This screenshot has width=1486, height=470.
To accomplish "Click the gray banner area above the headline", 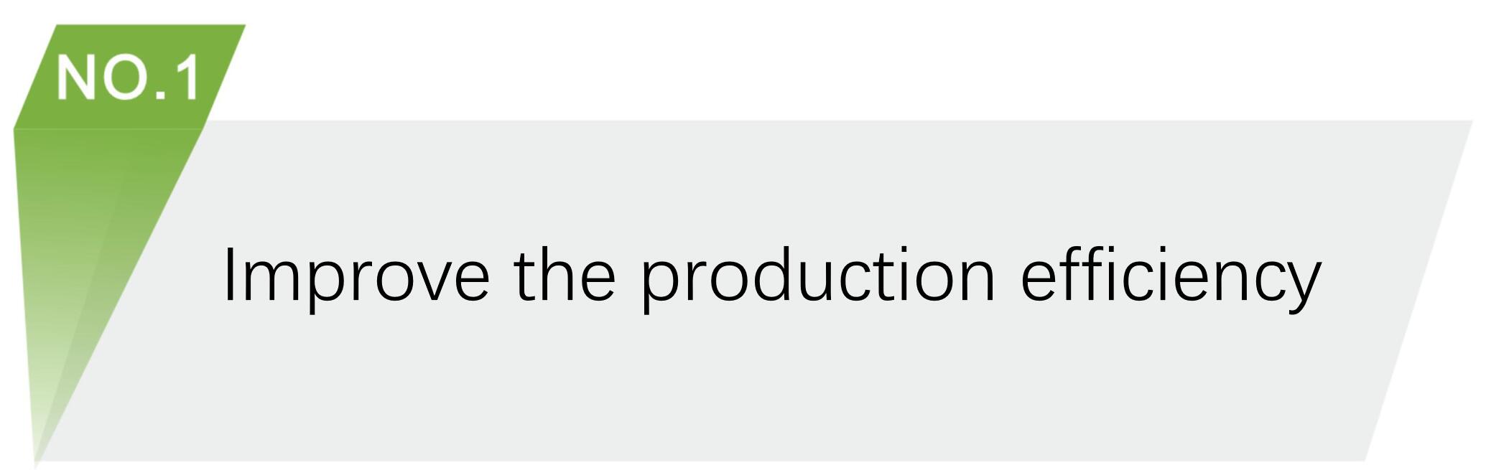I will click(790, 179).
